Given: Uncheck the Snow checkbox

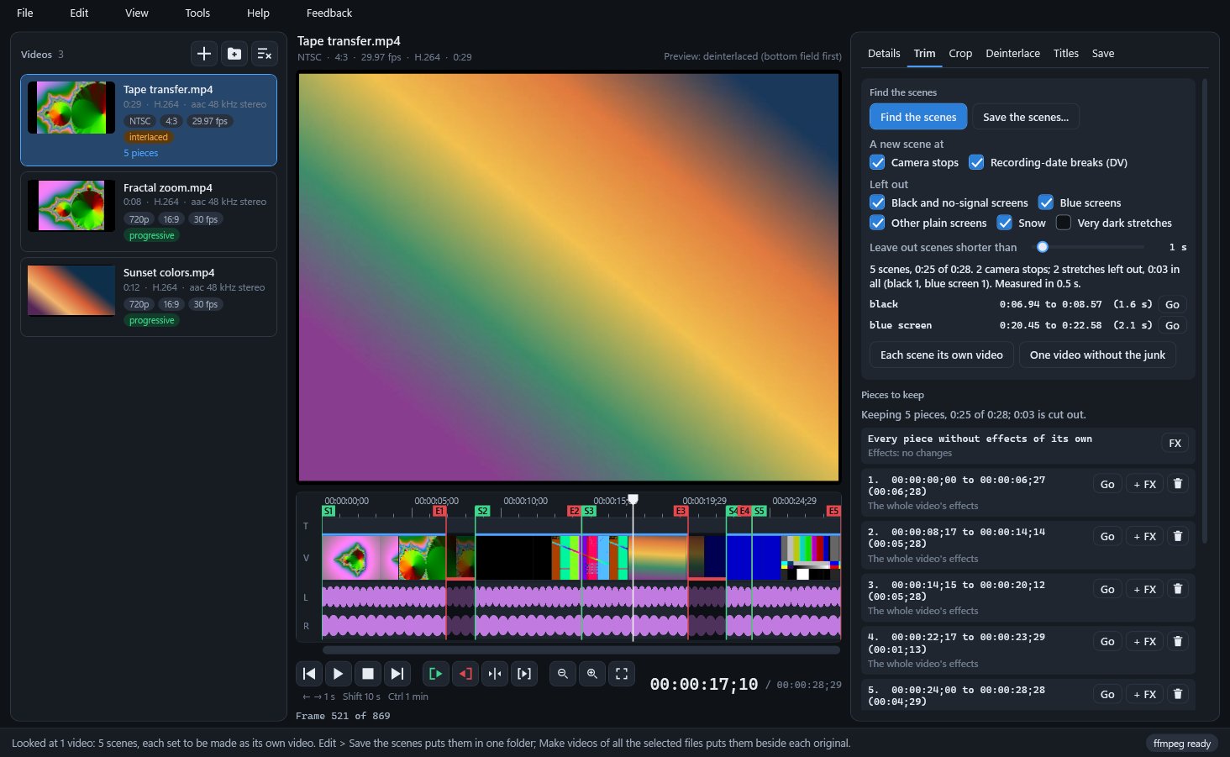Looking at the screenshot, I should click(1004, 223).
